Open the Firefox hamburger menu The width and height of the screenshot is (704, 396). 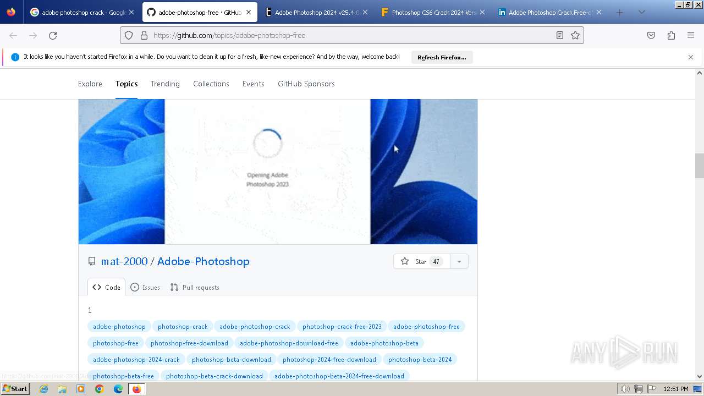pyautogui.click(x=691, y=35)
